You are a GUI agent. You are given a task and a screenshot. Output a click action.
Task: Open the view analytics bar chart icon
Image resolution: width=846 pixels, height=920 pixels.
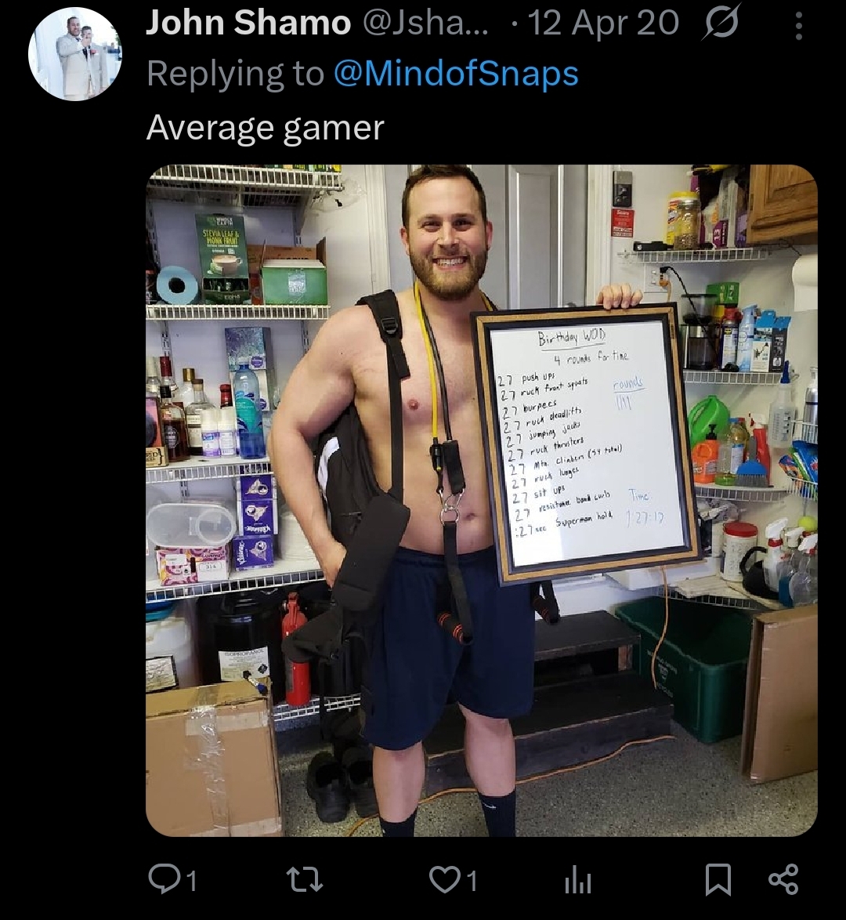click(576, 881)
